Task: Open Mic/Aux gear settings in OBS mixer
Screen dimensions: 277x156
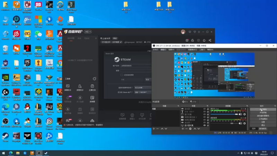Action: pos(244,114)
